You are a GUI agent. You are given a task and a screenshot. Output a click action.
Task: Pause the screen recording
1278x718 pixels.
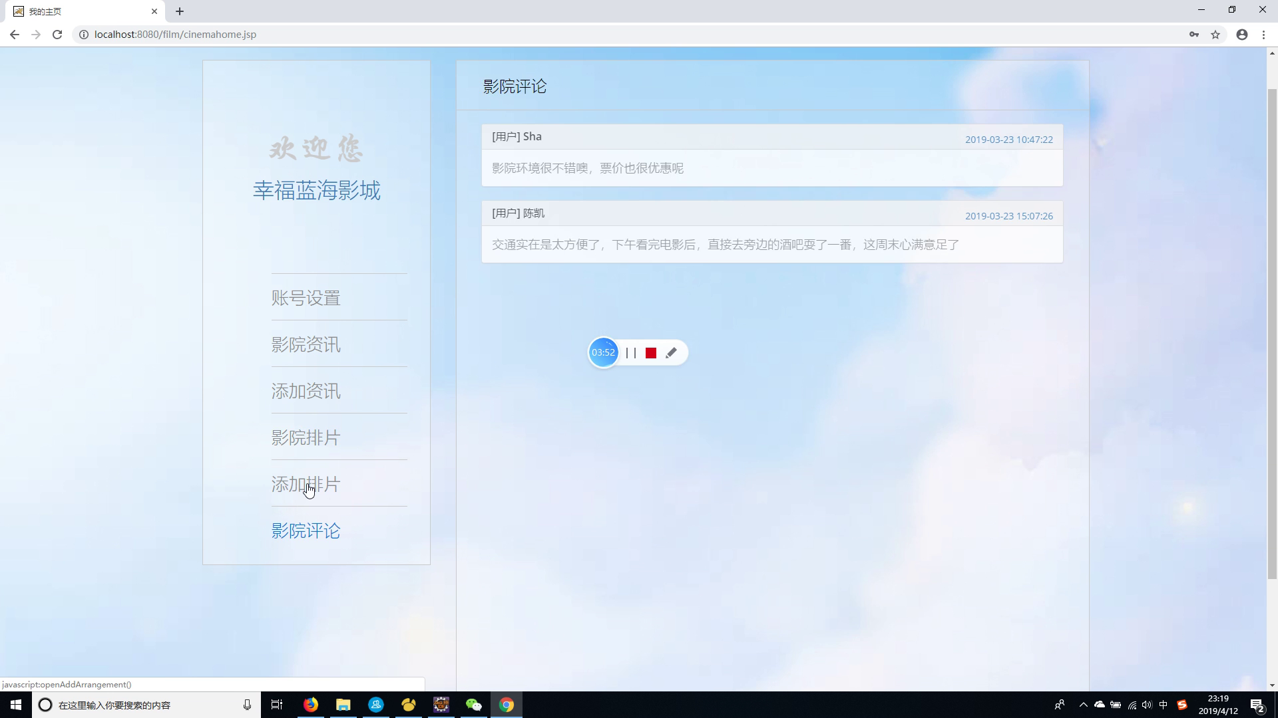pos(631,353)
